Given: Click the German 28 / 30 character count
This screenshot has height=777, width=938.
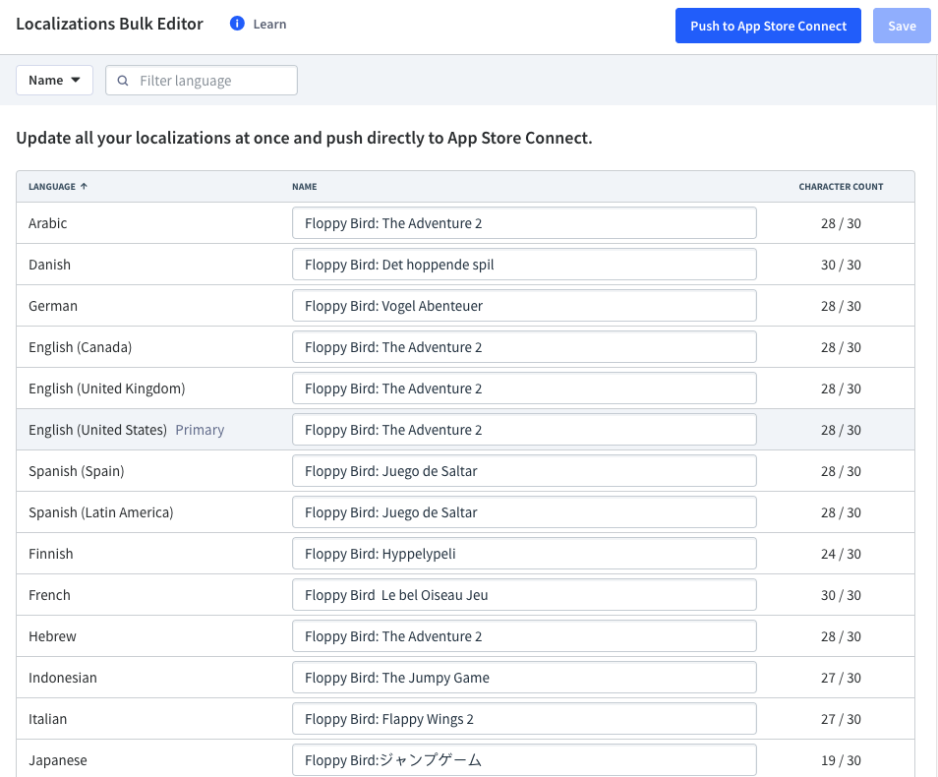Looking at the screenshot, I should (841, 306).
